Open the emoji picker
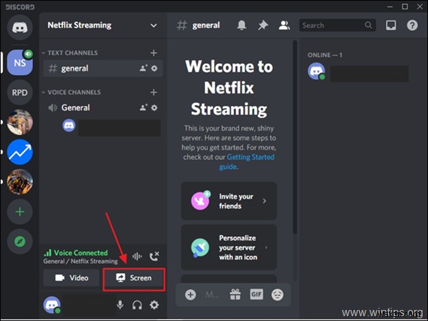Viewport: 428px width, 321px height. pyautogui.click(x=277, y=295)
